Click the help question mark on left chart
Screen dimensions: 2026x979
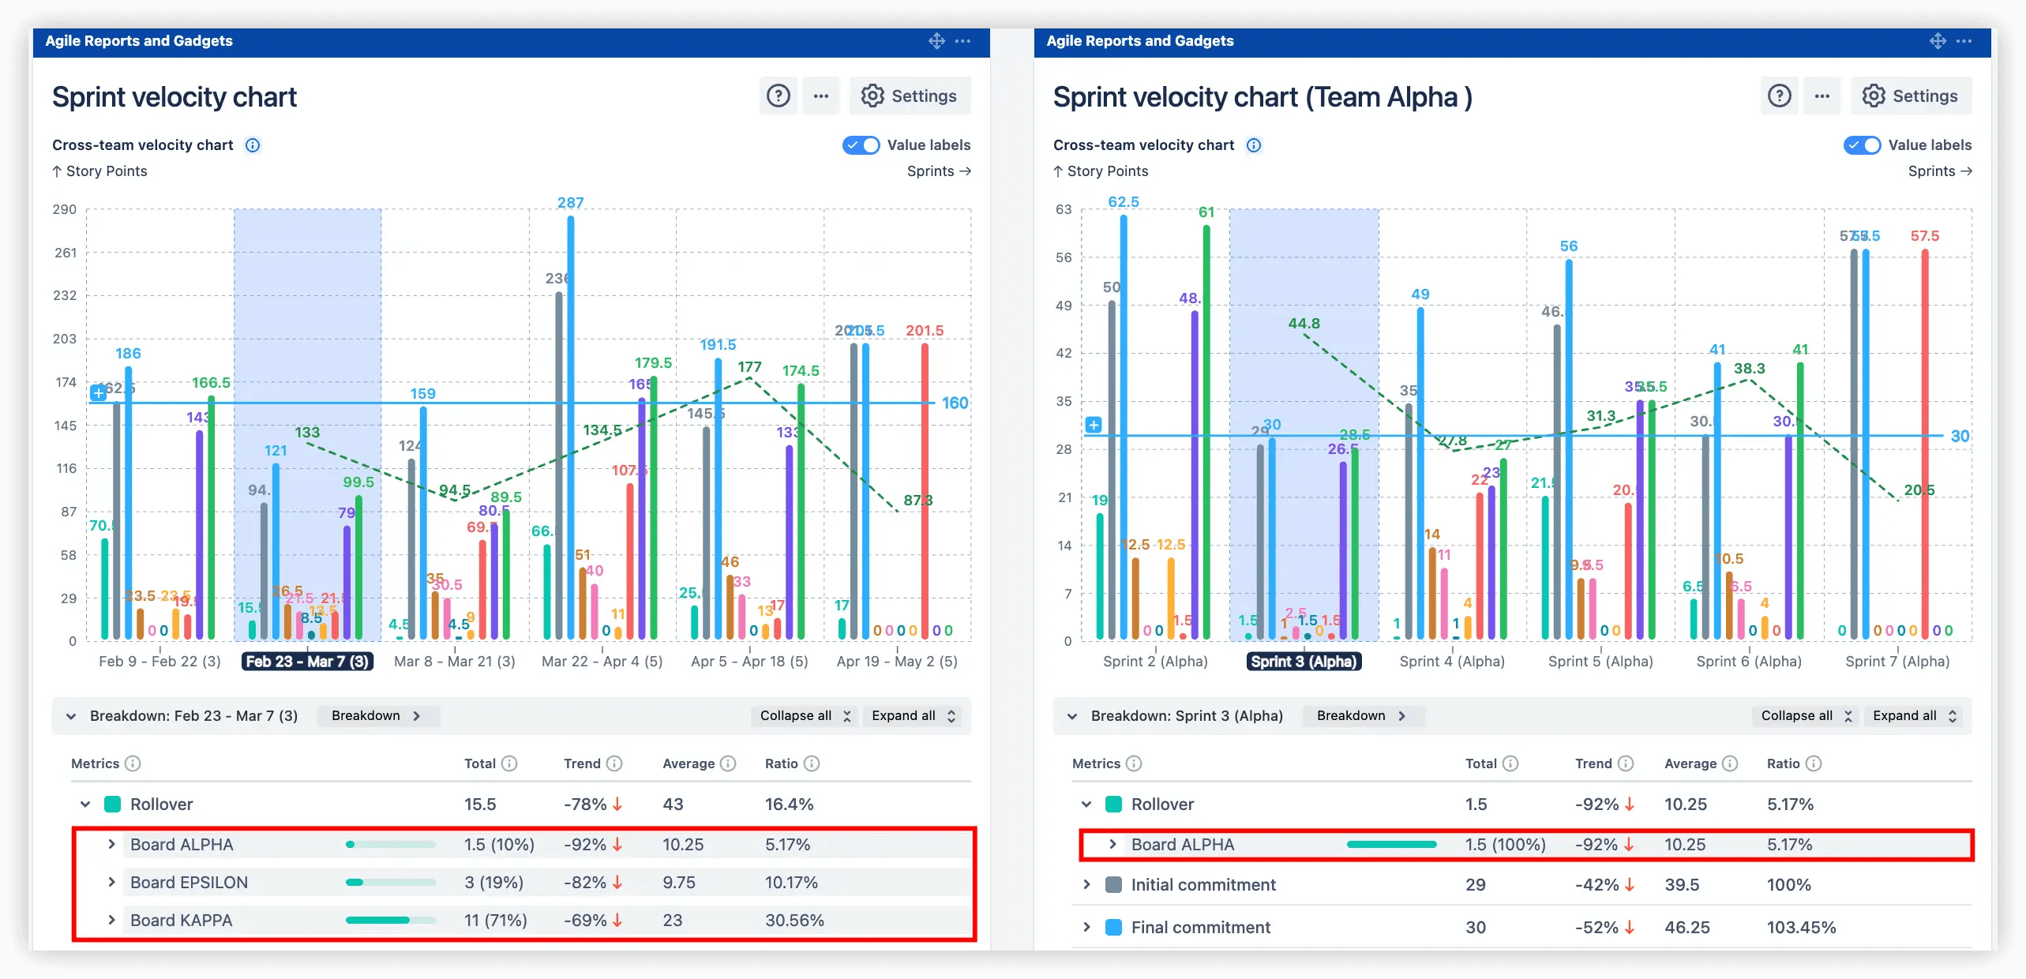(779, 96)
